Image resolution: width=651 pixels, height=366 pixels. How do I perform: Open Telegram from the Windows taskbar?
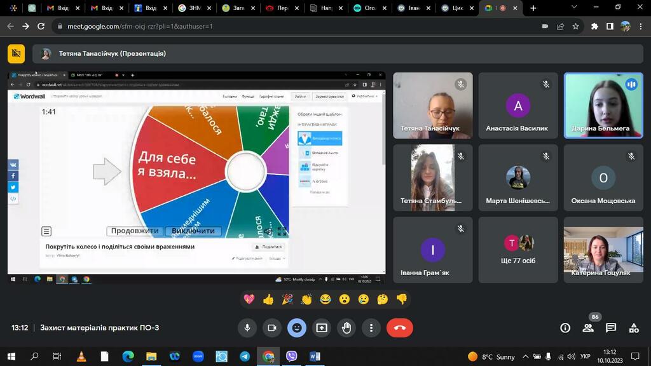point(245,356)
